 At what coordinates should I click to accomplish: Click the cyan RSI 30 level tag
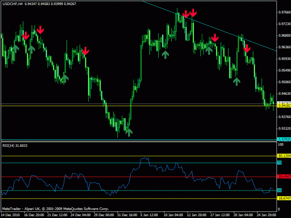click(279, 190)
